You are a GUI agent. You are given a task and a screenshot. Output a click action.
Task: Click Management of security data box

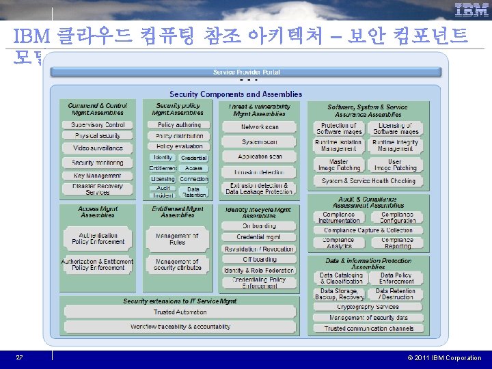(x=368, y=318)
